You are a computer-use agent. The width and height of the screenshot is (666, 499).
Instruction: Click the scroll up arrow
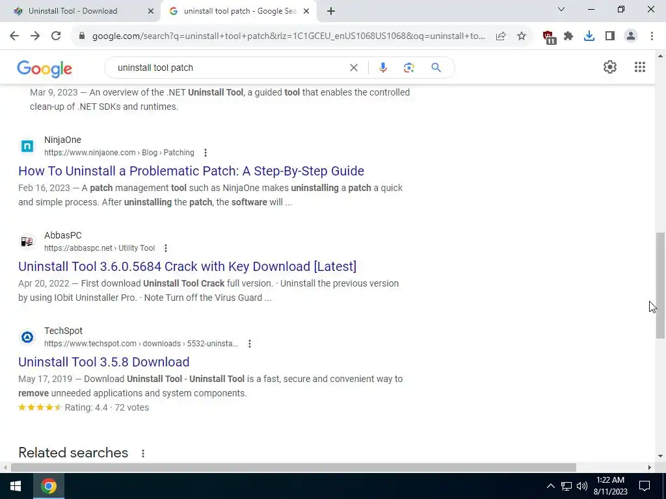(660, 56)
